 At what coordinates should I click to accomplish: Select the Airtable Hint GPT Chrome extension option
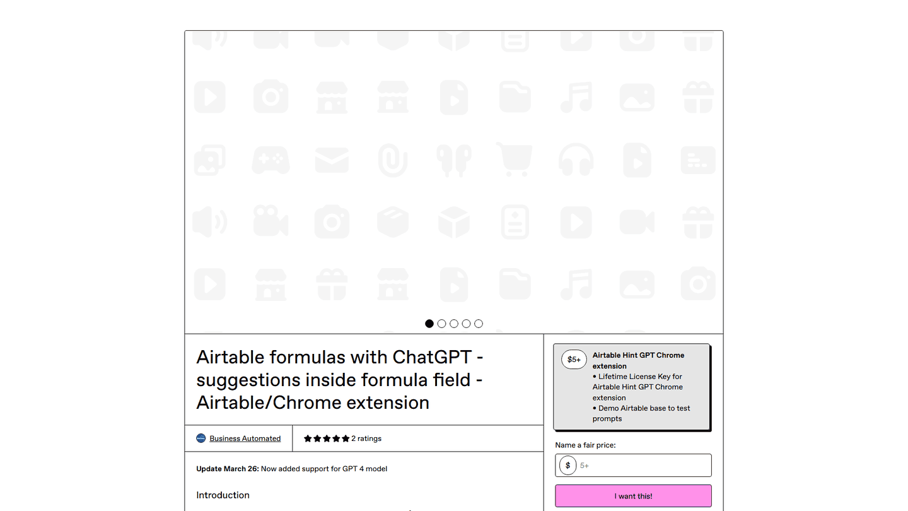pos(632,387)
